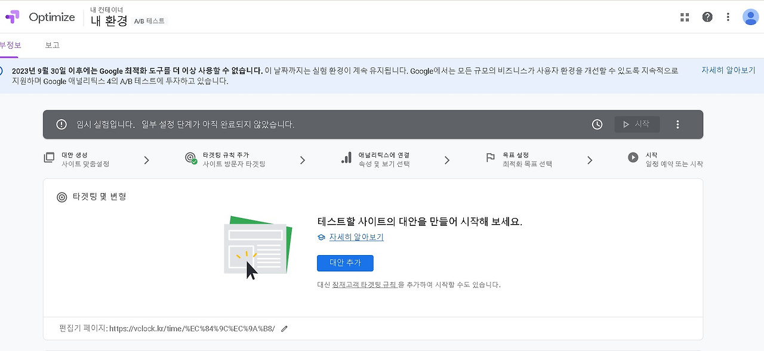Click the bar-chart icon for 애널리틱스에 연결
The height and width of the screenshot is (351, 764).
pyautogui.click(x=347, y=157)
